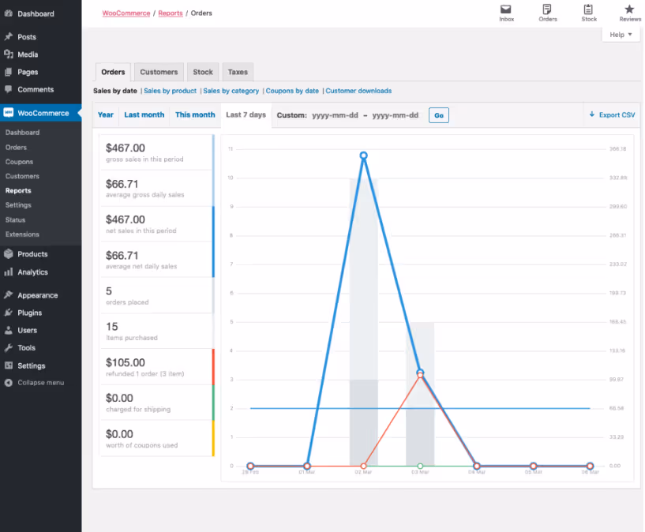This screenshot has width=645, height=532.
Task: Open the Taxes report tab
Action: pyautogui.click(x=237, y=72)
